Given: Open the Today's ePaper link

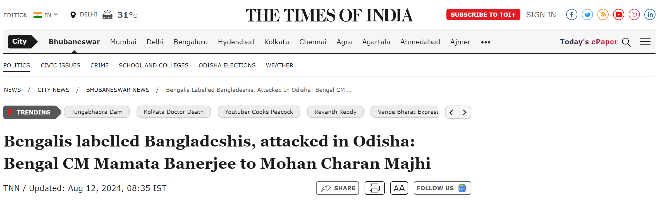Looking at the screenshot, I should 588,42.
